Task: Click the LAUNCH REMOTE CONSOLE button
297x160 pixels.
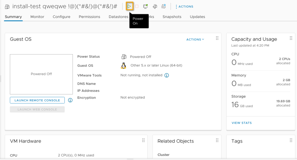Action: coord(37,100)
